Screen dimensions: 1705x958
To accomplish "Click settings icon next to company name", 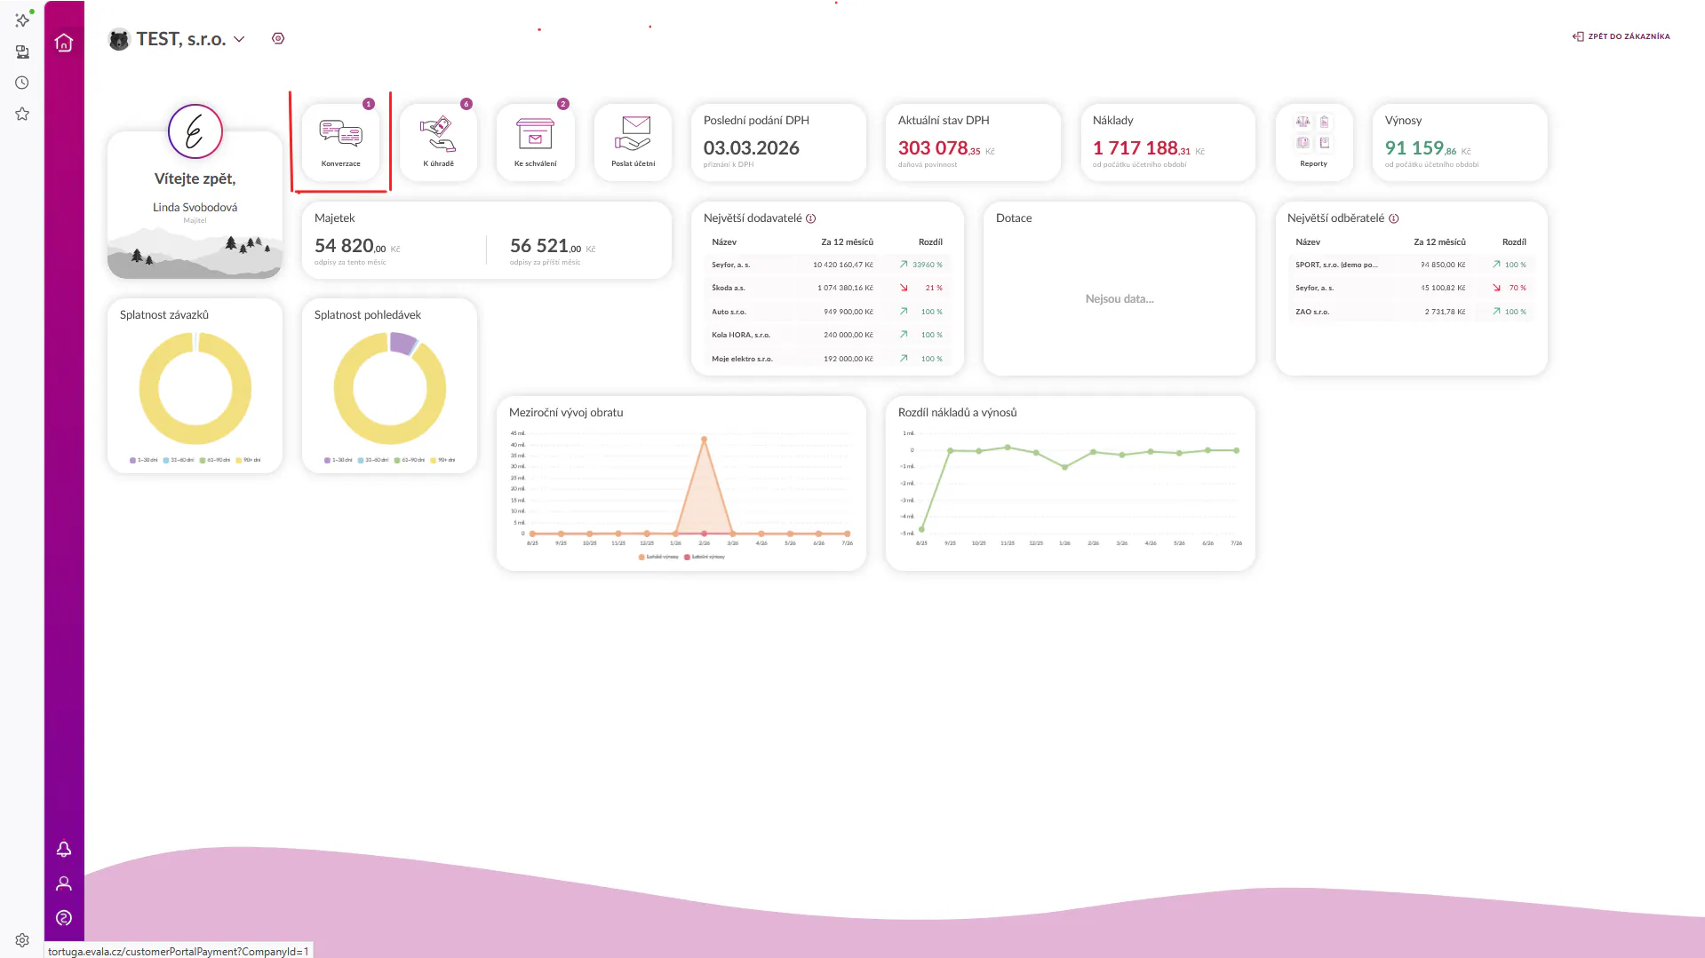I will click(278, 38).
